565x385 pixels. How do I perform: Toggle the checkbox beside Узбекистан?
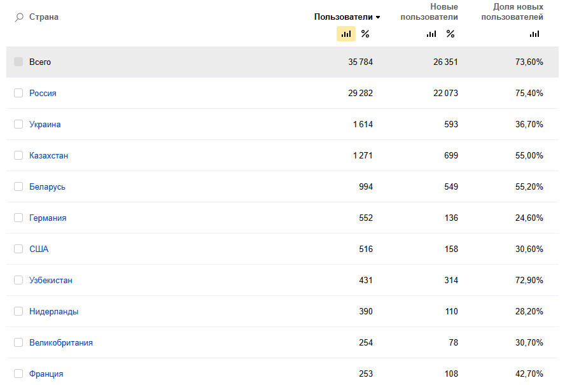(x=18, y=280)
